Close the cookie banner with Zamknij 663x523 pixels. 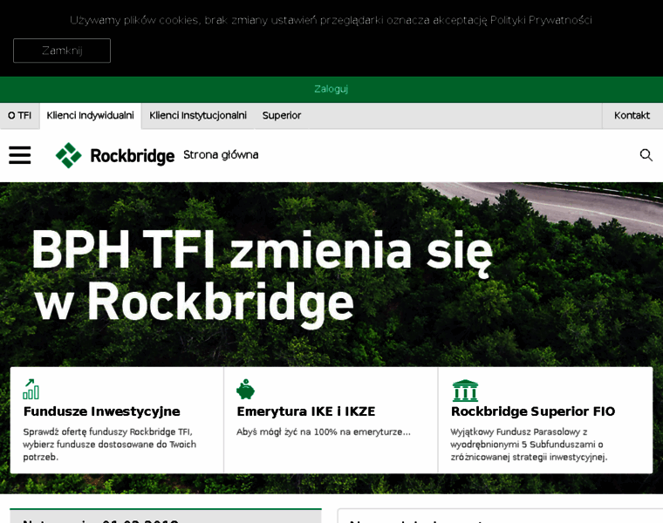62,51
